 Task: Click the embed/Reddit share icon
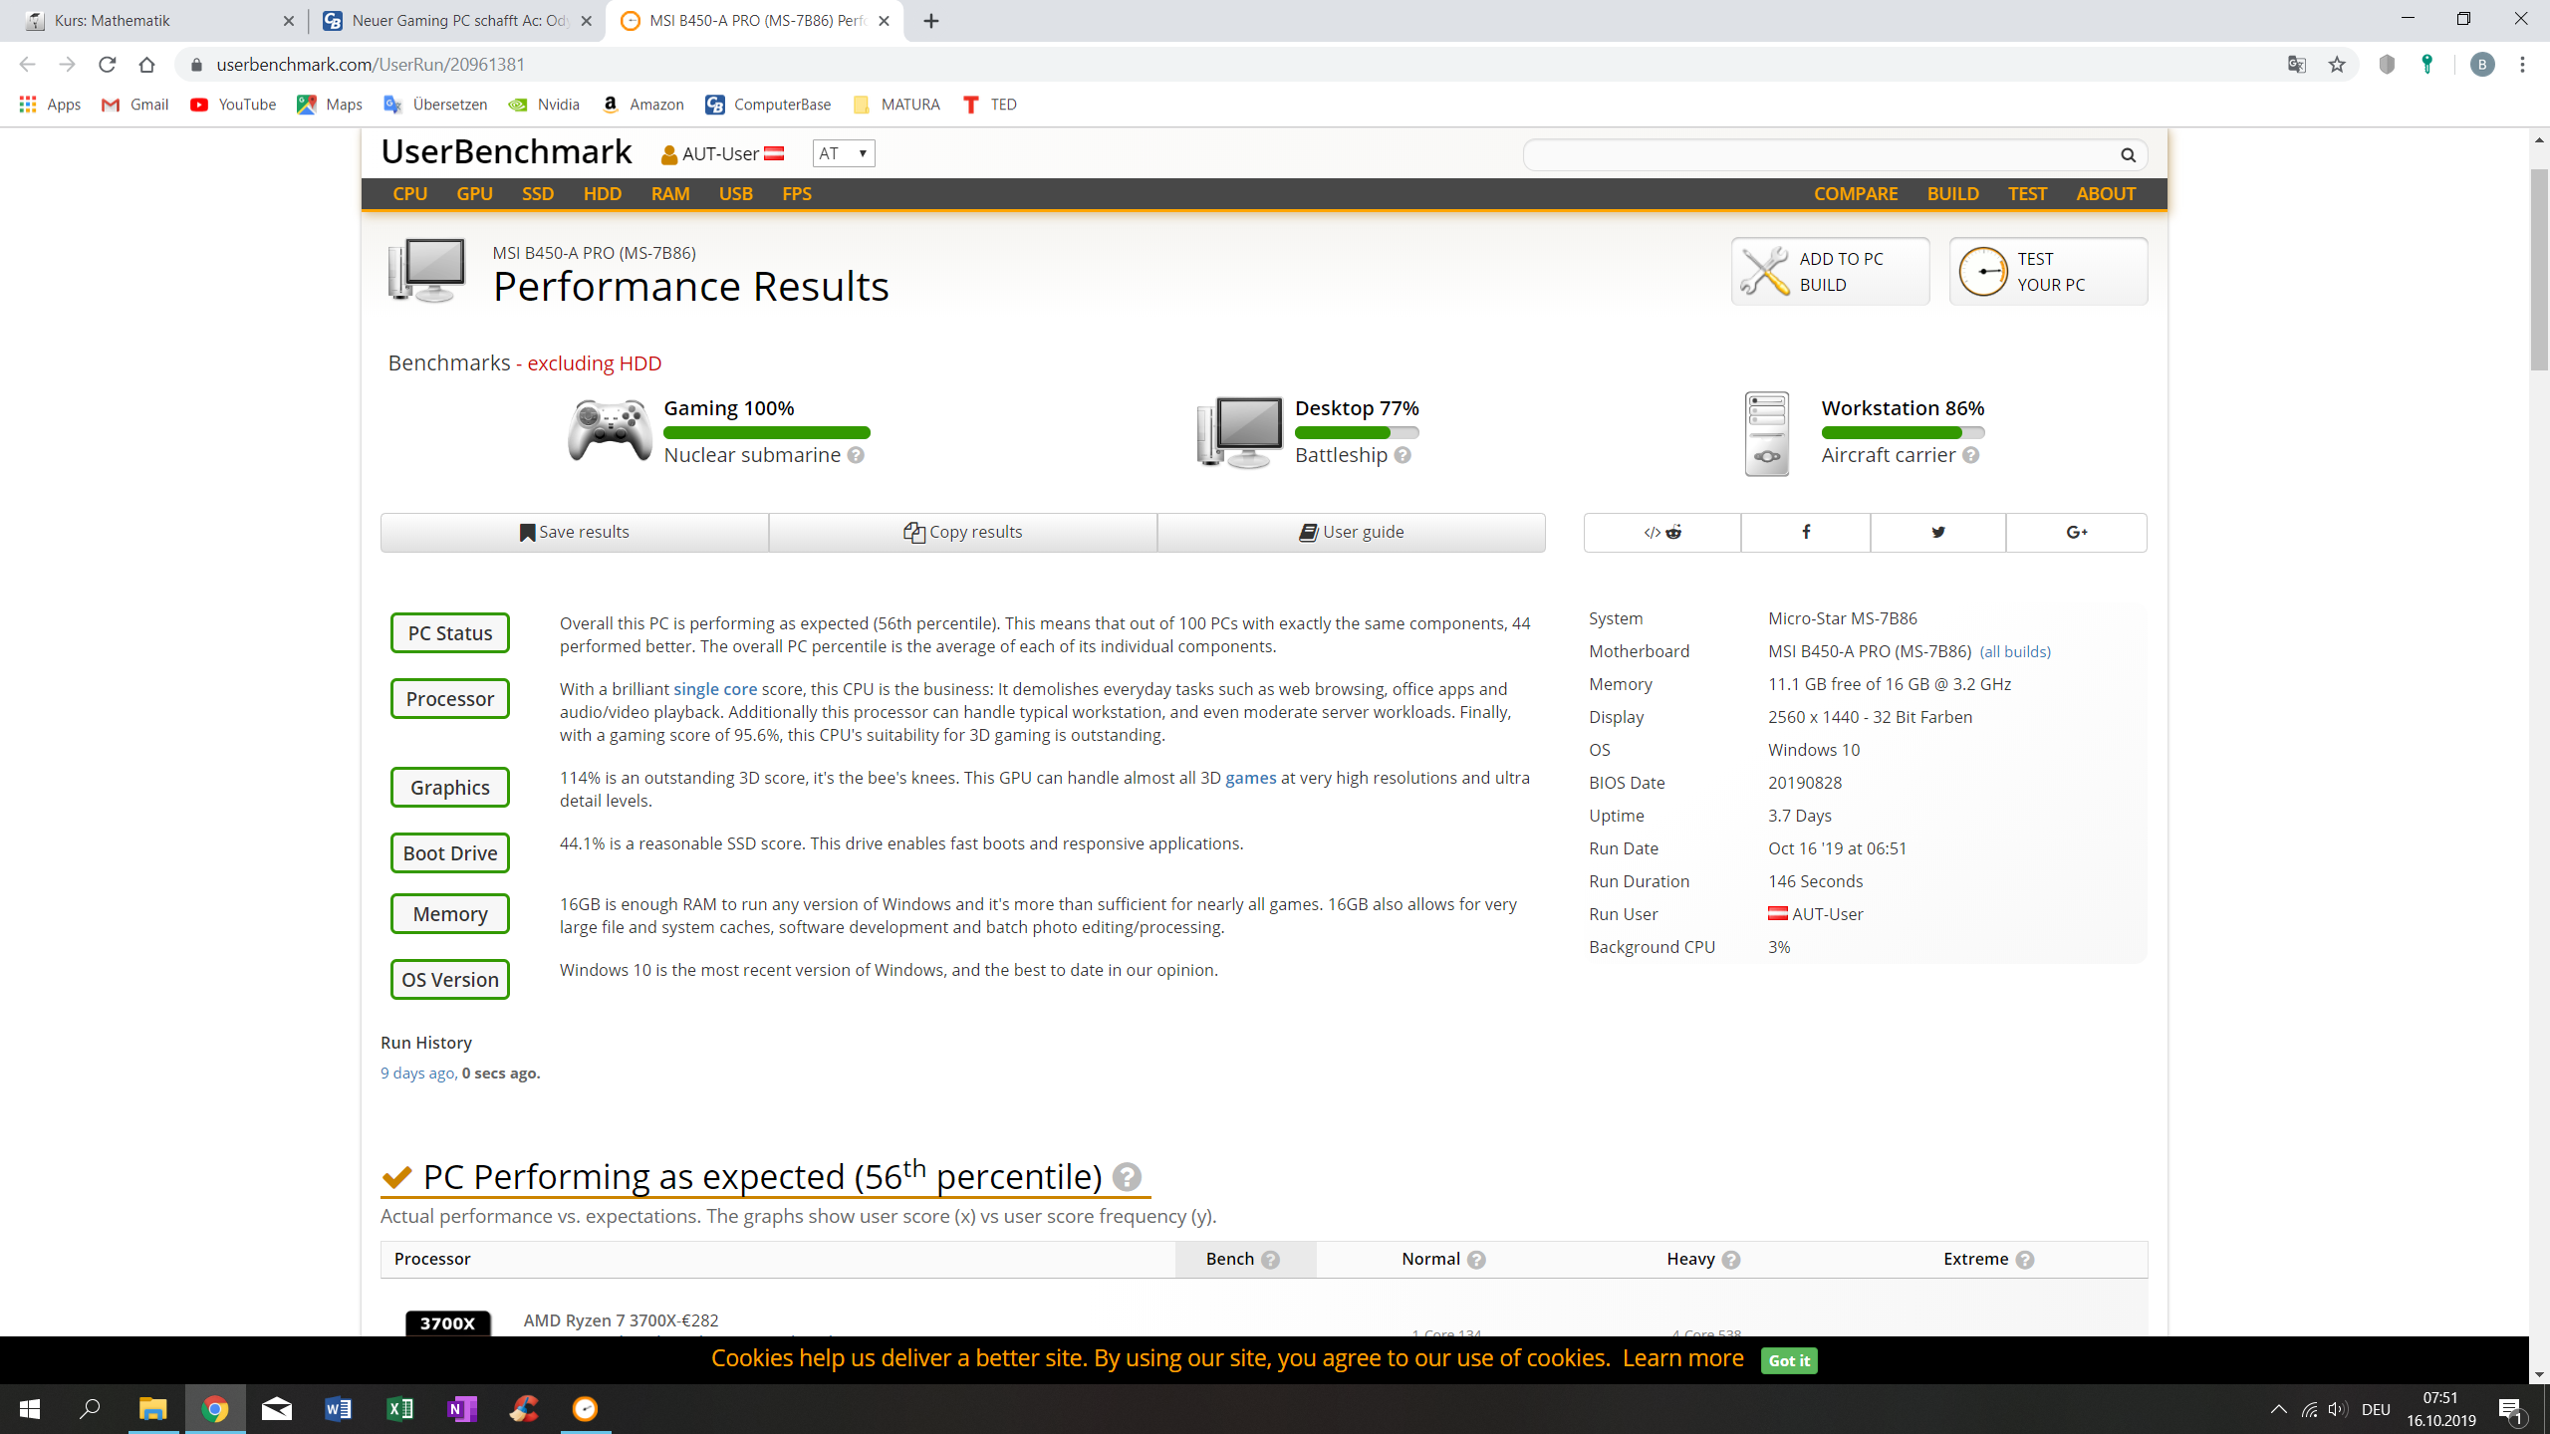[1662, 532]
